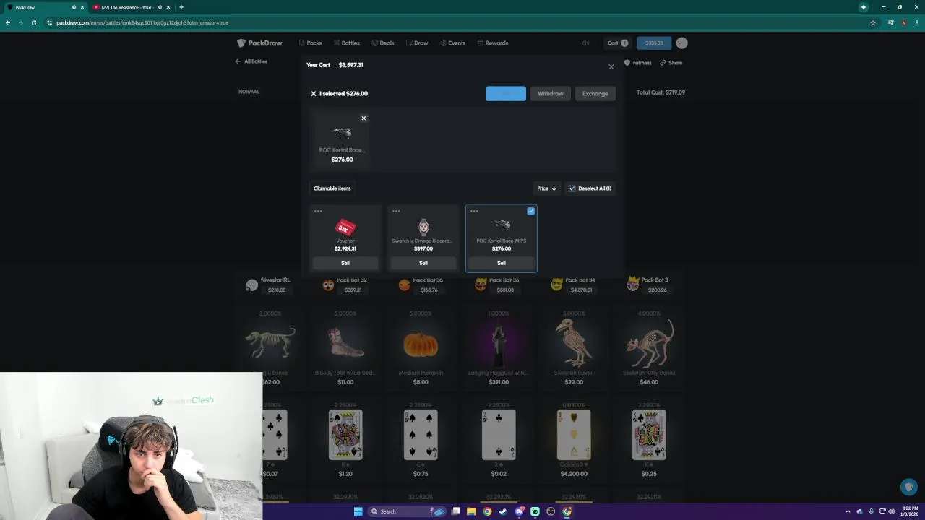Open Discord from taskbar
The height and width of the screenshot is (520, 925).
[519, 511]
